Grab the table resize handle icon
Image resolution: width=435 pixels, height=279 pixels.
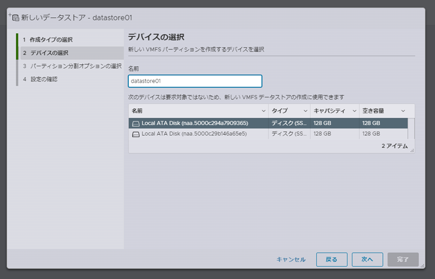pyautogui.click(x=412, y=150)
